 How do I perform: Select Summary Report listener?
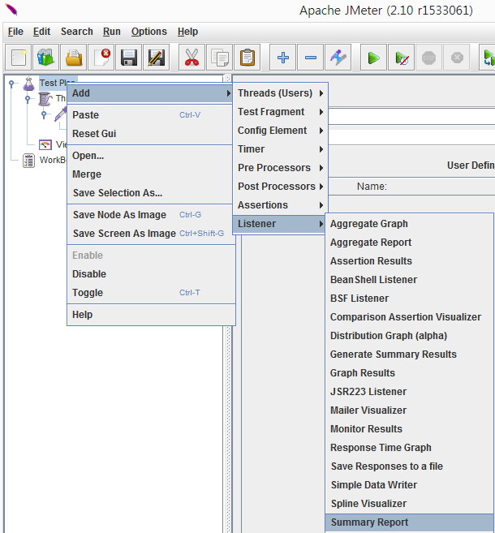point(409,522)
